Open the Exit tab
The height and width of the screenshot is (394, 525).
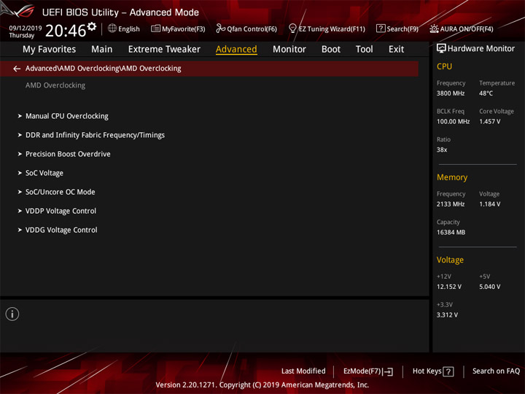396,50
